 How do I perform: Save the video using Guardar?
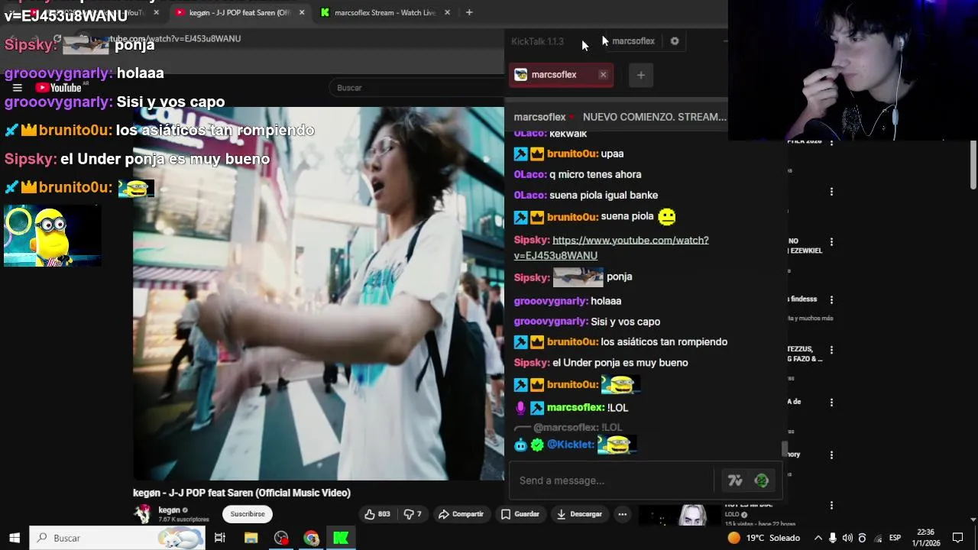[x=520, y=514]
